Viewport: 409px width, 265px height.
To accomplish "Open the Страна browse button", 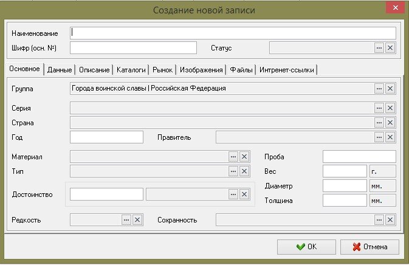I will click(379, 123).
